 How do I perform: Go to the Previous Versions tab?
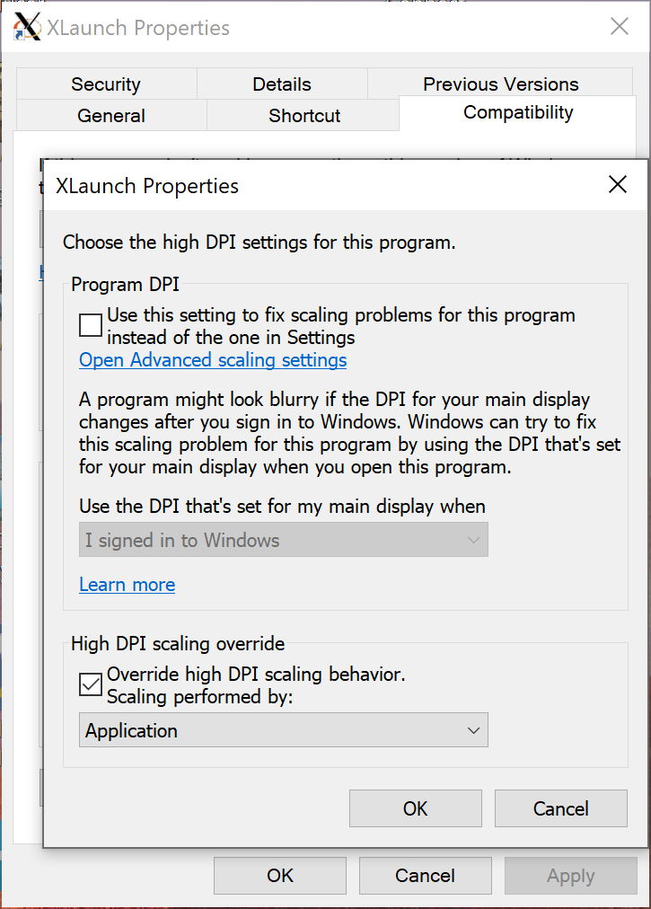click(501, 84)
